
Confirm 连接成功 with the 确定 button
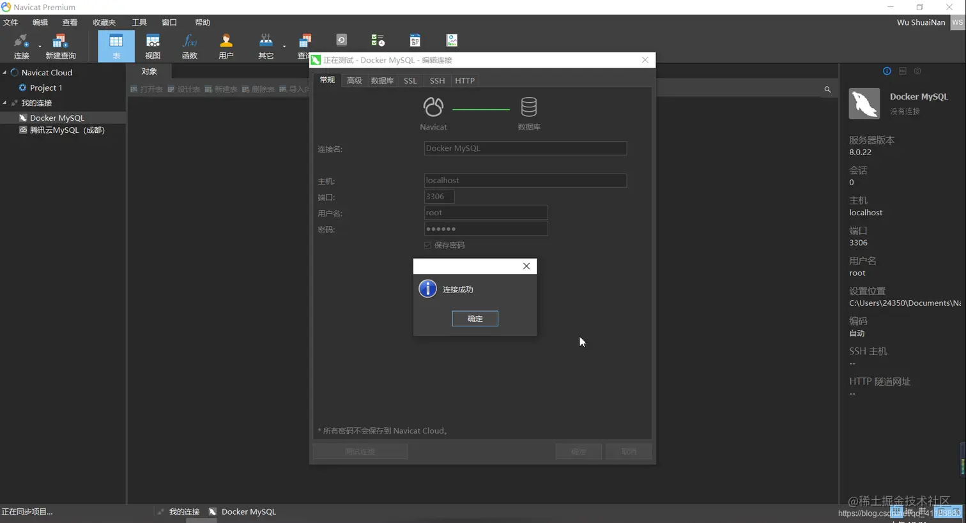coord(475,319)
